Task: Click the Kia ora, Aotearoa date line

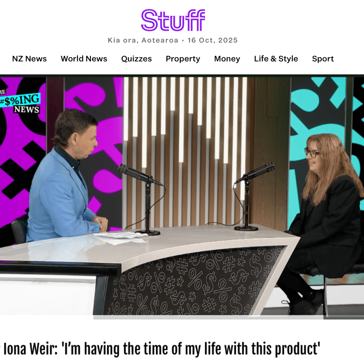Action: (x=173, y=40)
